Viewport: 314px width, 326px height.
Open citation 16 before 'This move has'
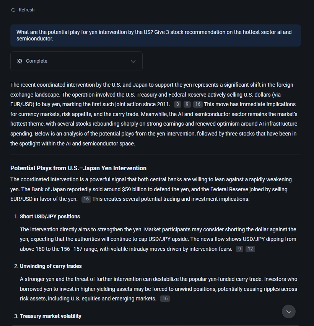pos(198,104)
